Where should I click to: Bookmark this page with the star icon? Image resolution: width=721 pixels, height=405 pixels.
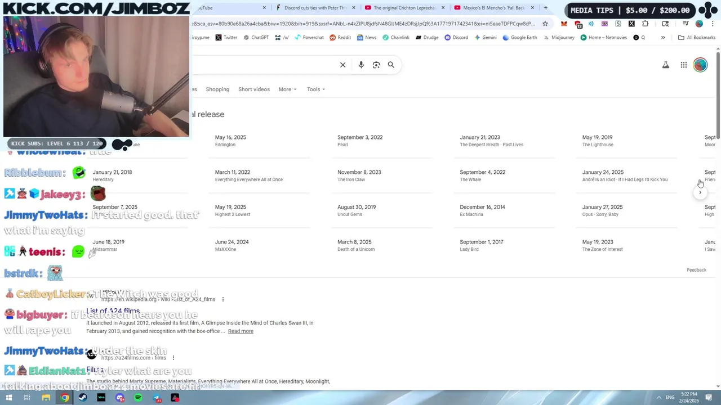[x=545, y=24]
